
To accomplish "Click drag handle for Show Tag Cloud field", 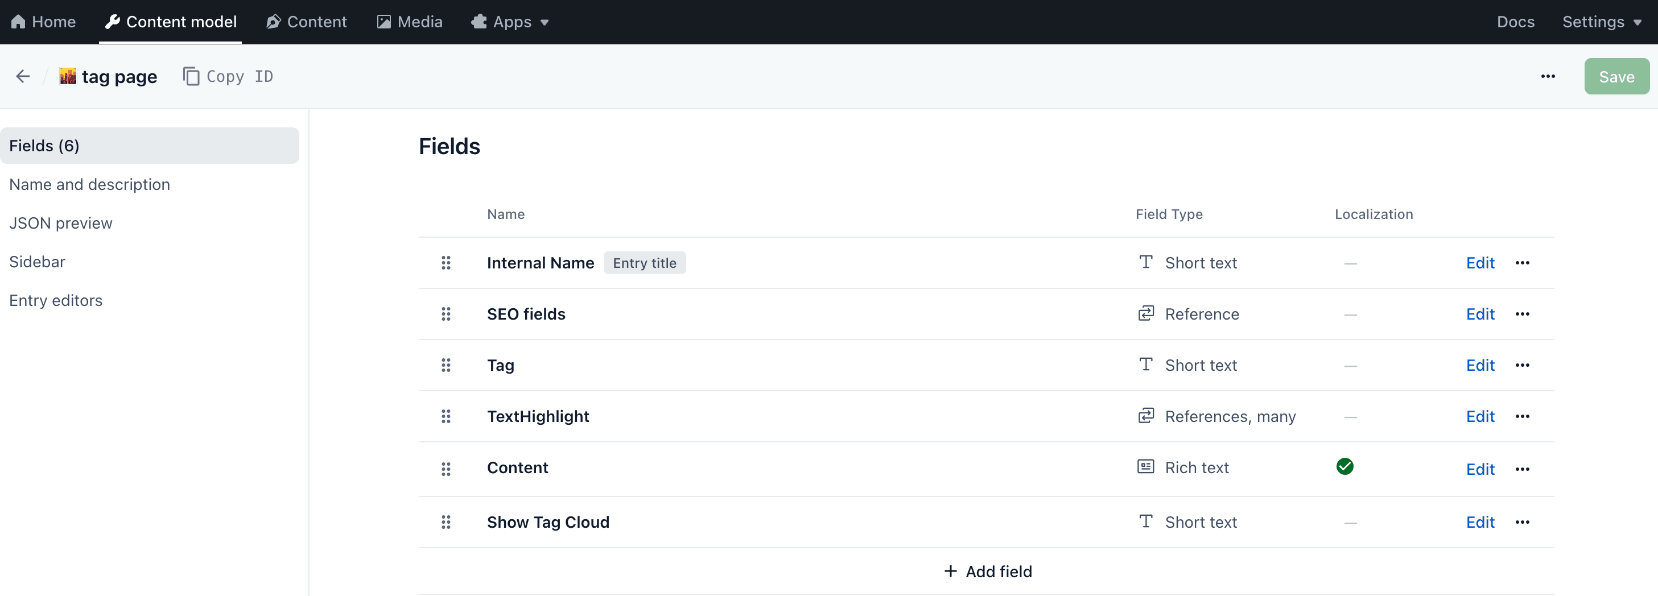I will (x=446, y=522).
